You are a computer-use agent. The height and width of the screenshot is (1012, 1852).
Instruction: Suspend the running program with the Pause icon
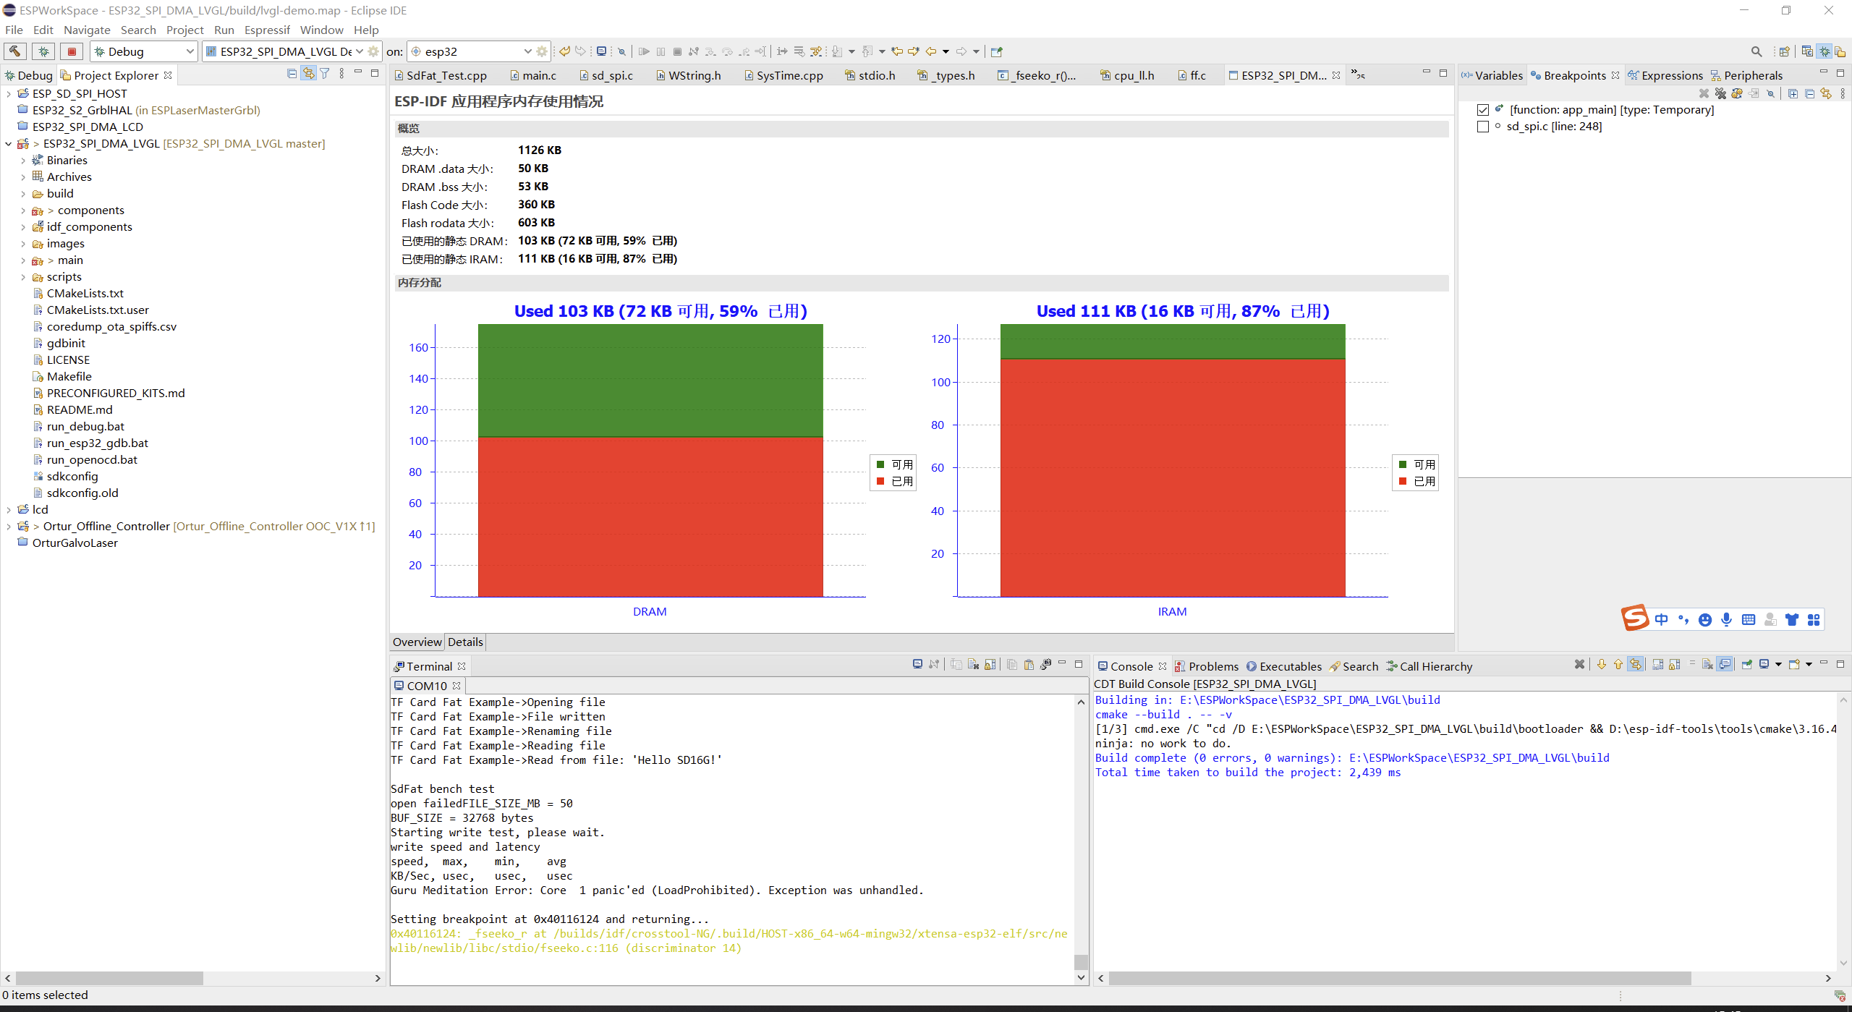click(x=660, y=51)
